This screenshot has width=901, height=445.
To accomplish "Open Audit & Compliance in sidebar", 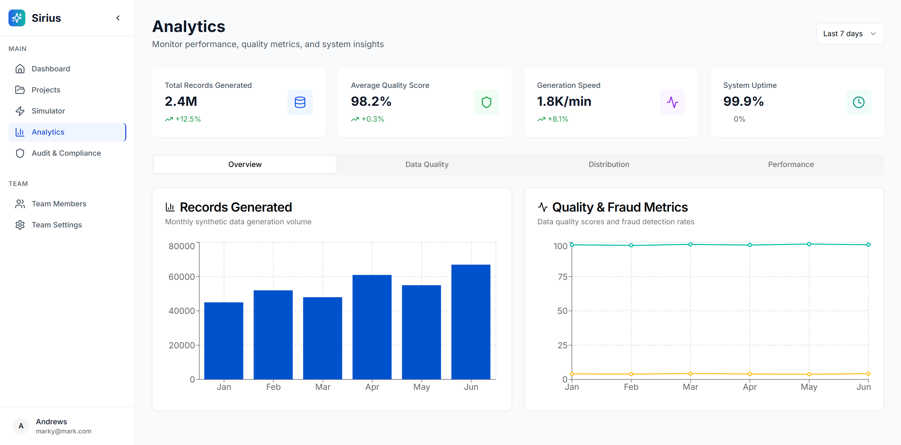I will coord(66,153).
